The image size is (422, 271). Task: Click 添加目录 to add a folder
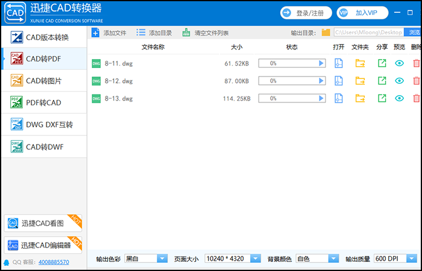click(x=154, y=33)
